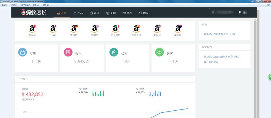
Task: Open the 客户疑问解答 link
Action: 211,62
